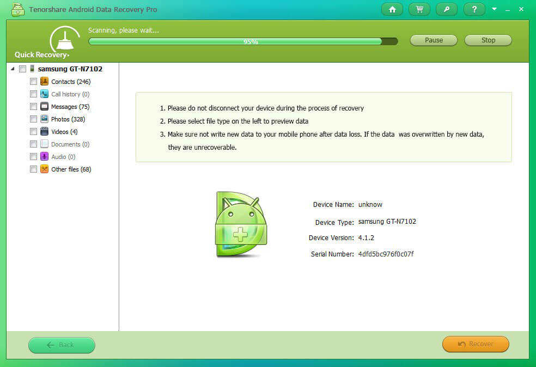The width and height of the screenshot is (536, 367).
Task: Select the samsung GT-N7102 device label
Action: tap(70, 69)
